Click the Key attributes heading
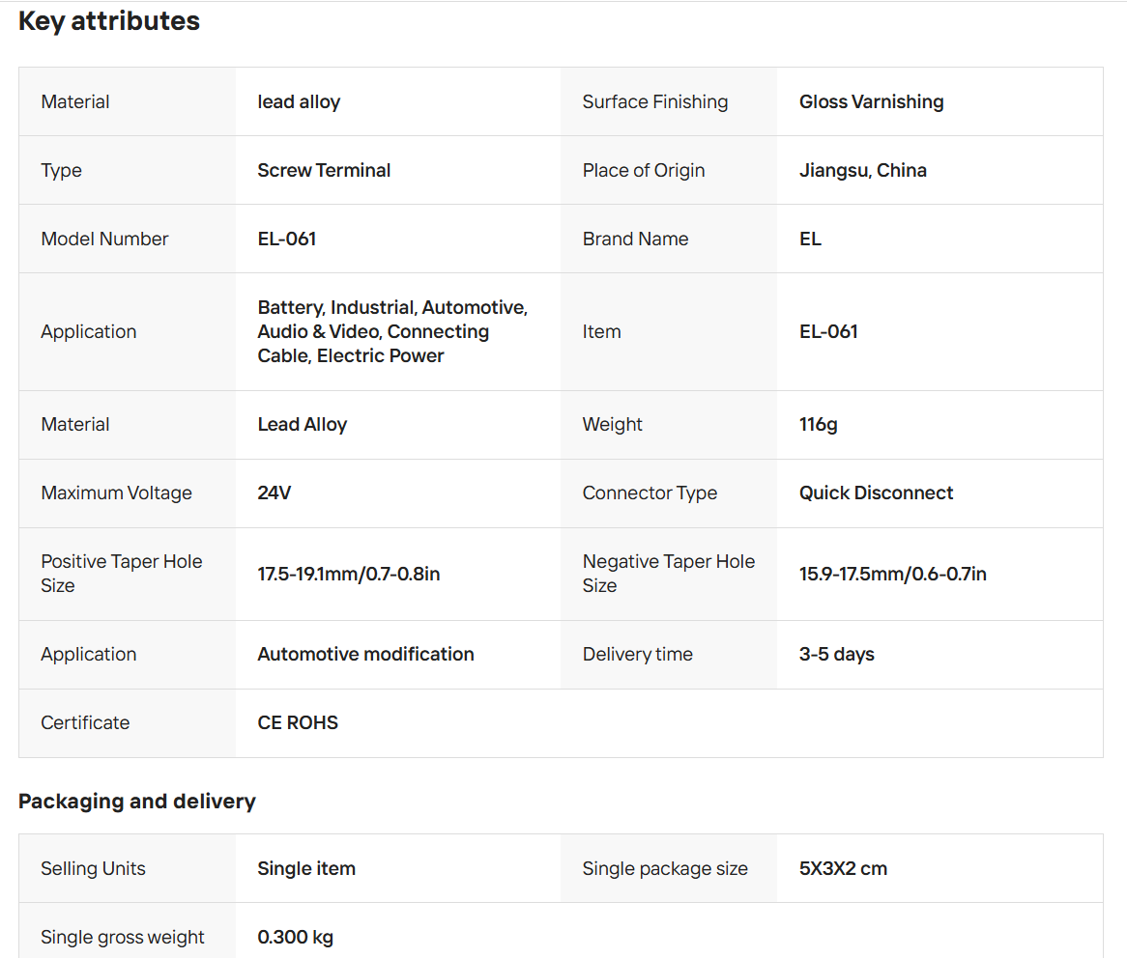This screenshot has height=958, width=1127. click(x=109, y=21)
